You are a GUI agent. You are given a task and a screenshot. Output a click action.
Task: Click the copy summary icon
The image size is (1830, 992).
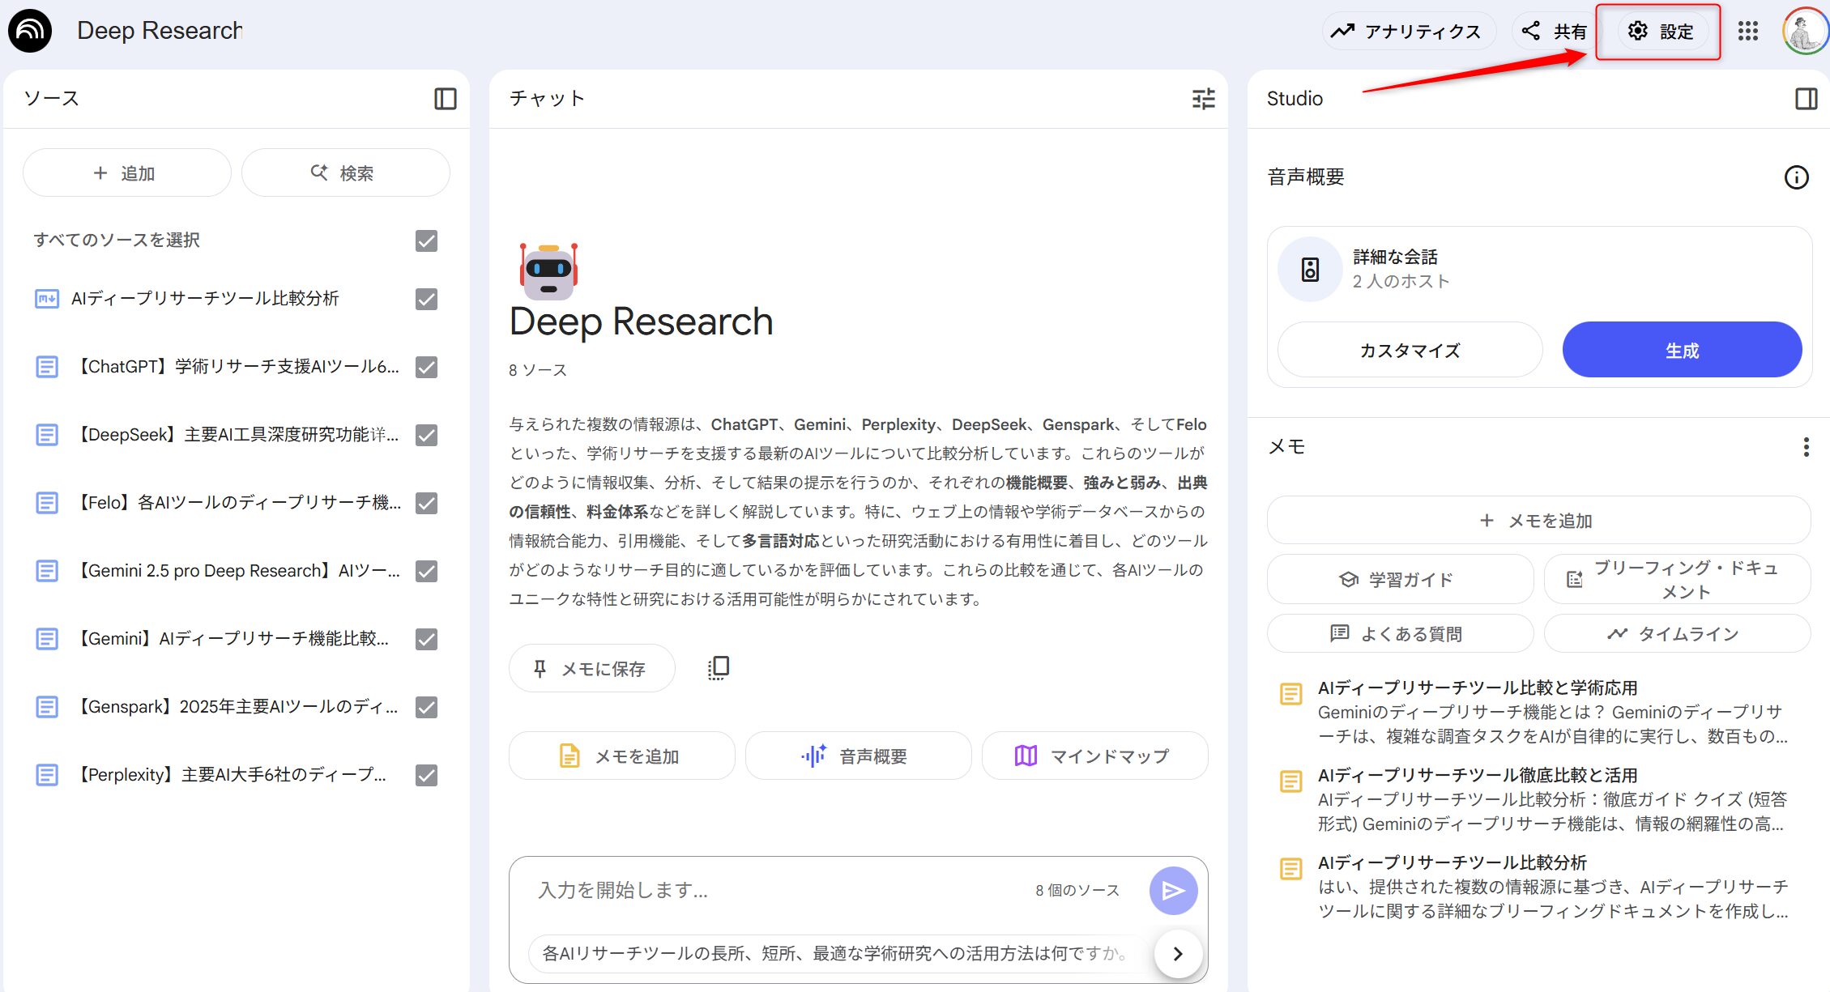coord(718,668)
